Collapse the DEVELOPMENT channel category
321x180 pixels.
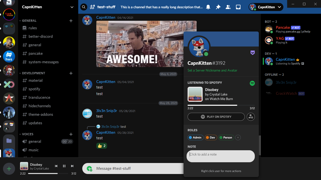click(x=34, y=73)
